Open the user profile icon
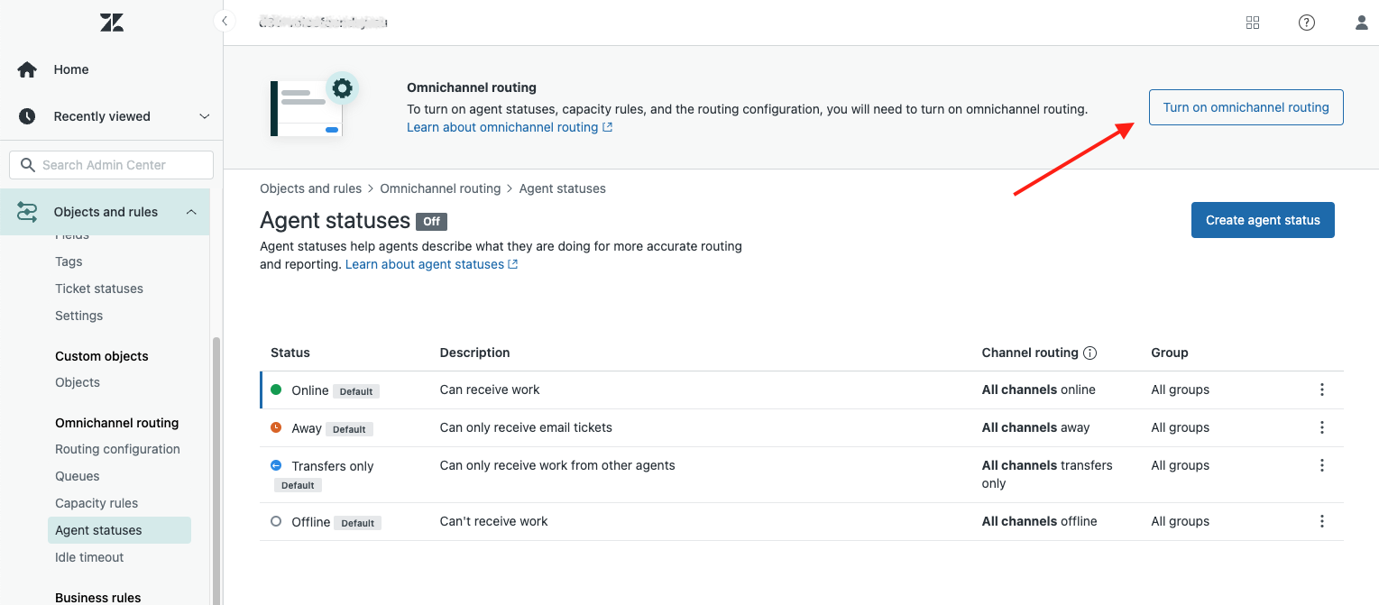This screenshot has width=1379, height=605. point(1361,23)
